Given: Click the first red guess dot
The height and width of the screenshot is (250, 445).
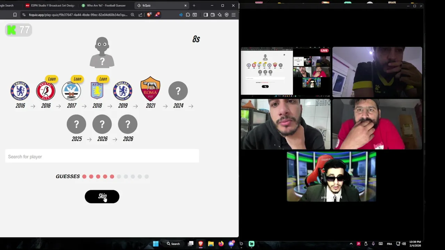Looking at the screenshot, I should pyautogui.click(x=84, y=176).
